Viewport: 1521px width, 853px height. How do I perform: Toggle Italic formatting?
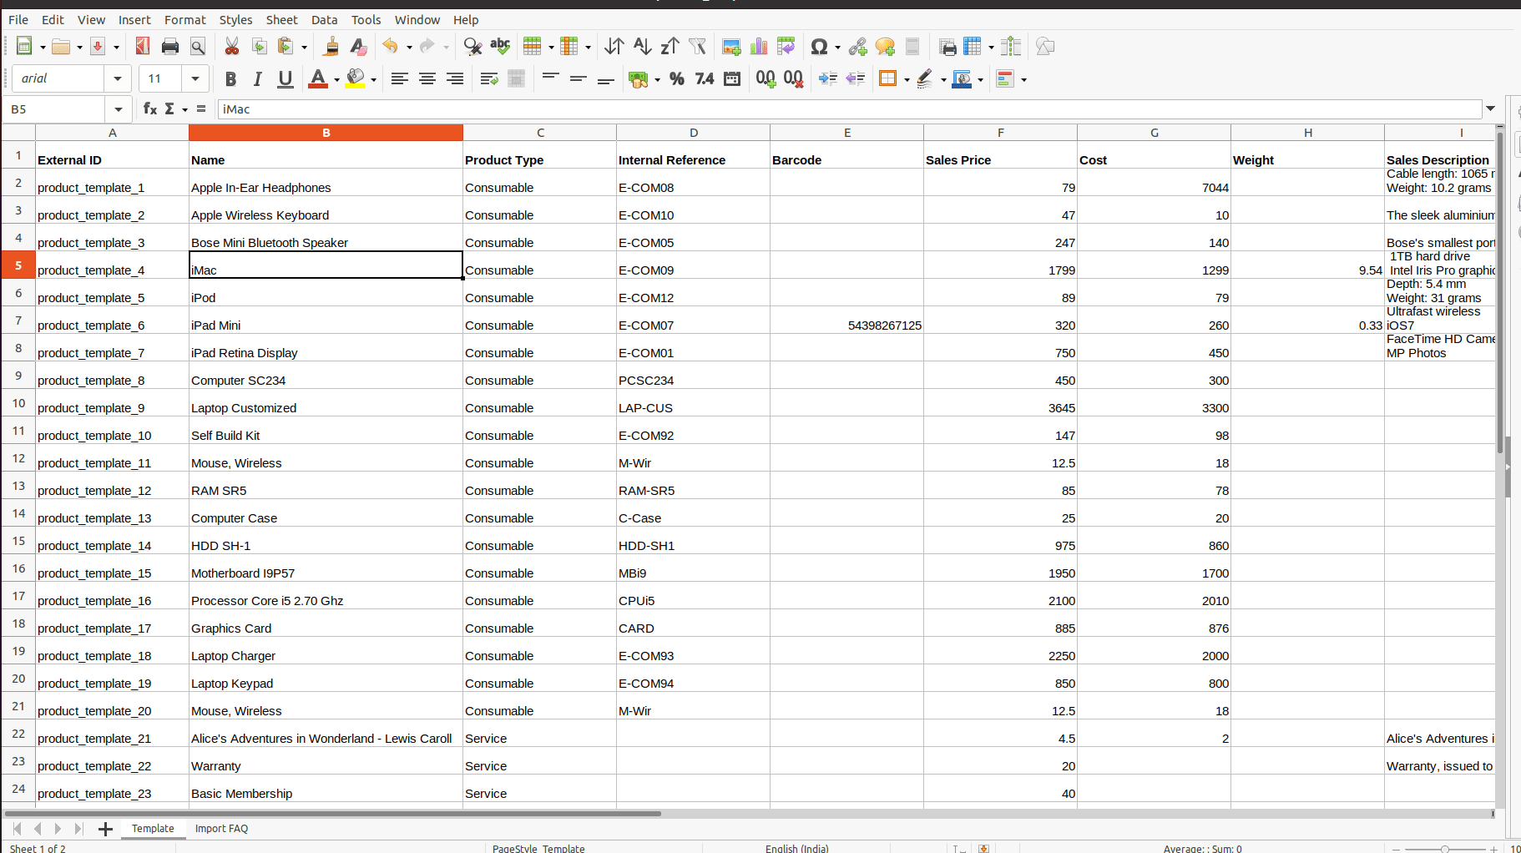point(258,78)
